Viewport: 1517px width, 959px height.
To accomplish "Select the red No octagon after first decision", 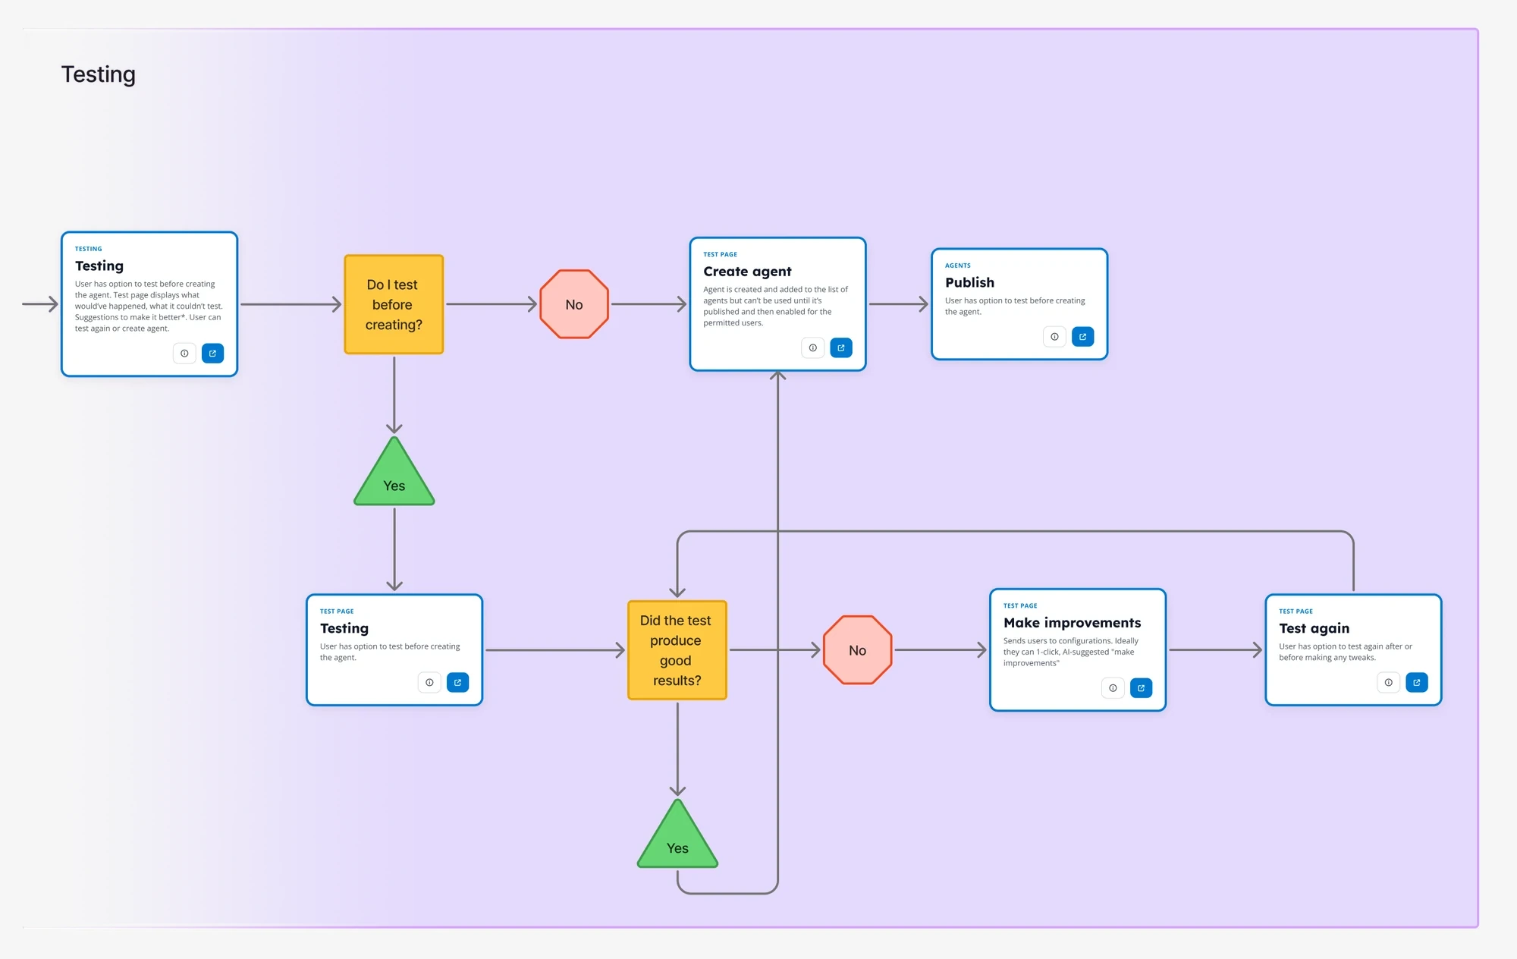I will click(x=574, y=304).
